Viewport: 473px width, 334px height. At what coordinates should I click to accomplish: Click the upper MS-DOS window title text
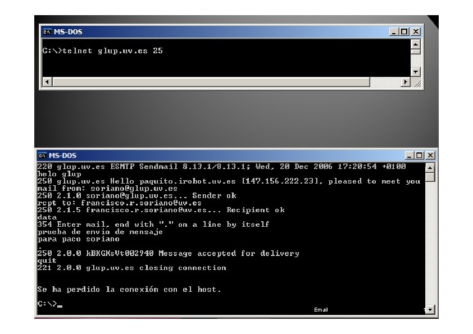(x=68, y=31)
